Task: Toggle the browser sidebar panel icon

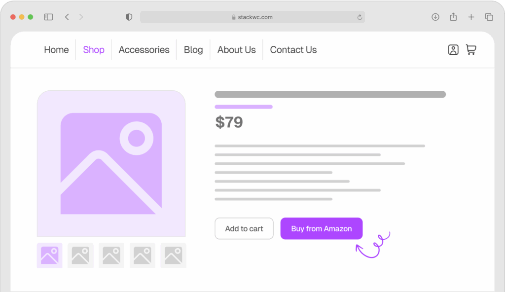Action: point(48,16)
